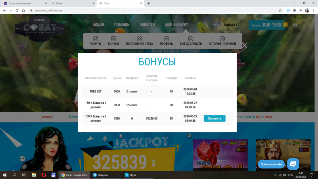Click the yellow plus balance top-up icon

285,25
